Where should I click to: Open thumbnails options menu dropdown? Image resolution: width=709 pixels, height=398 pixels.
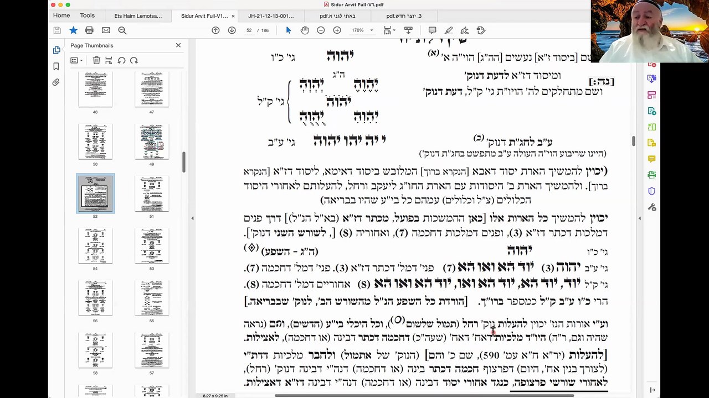click(x=76, y=60)
